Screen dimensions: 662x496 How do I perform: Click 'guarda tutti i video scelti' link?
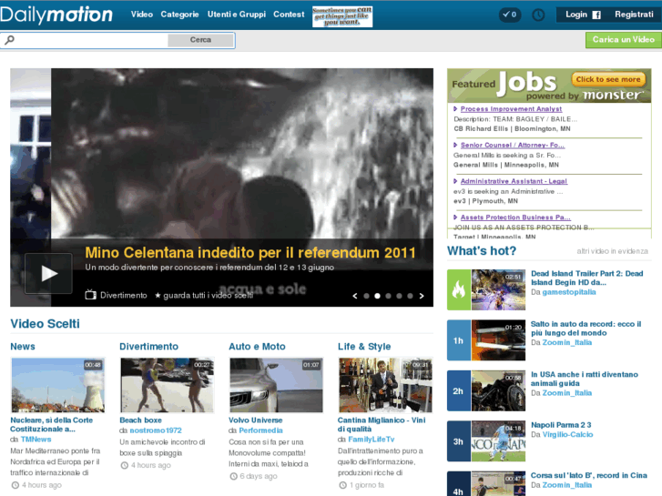click(209, 296)
